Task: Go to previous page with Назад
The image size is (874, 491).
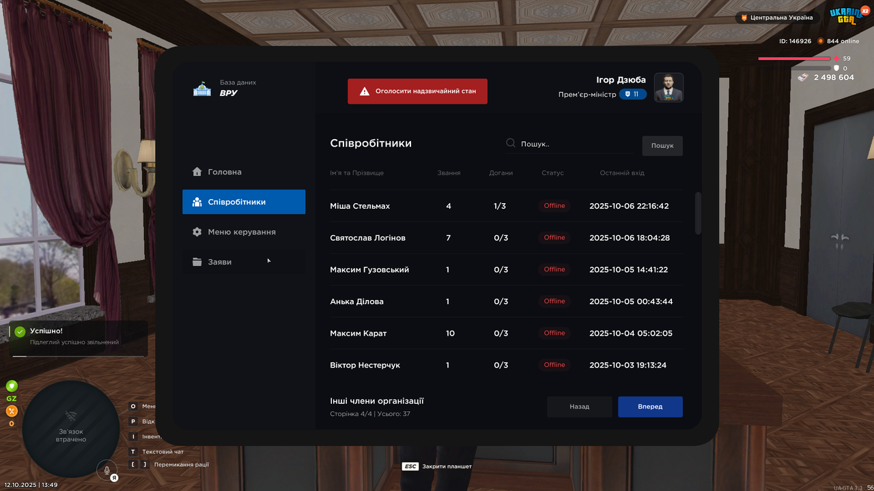Action: pyautogui.click(x=580, y=406)
